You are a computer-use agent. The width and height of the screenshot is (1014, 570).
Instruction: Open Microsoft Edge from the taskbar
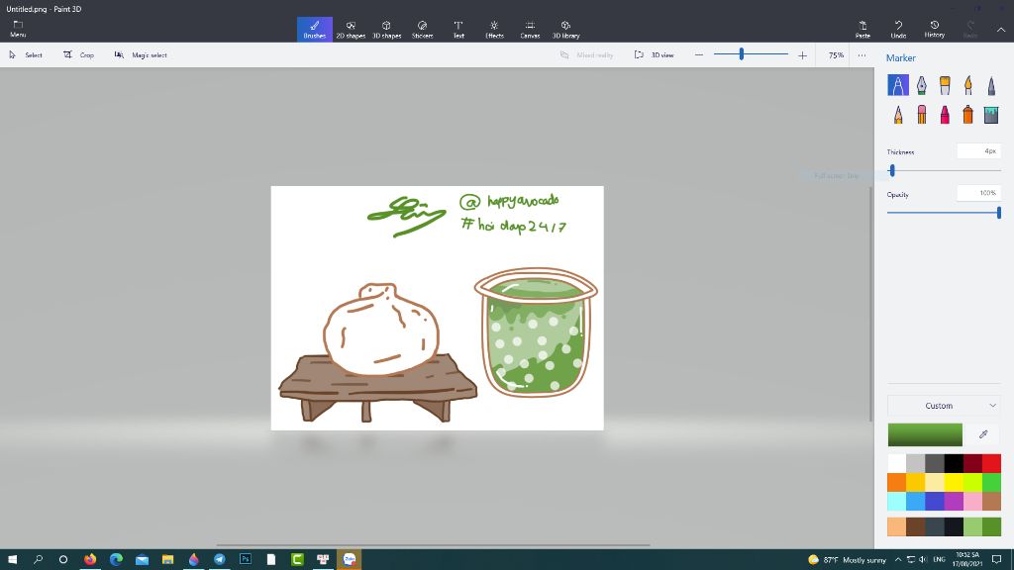[117, 559]
